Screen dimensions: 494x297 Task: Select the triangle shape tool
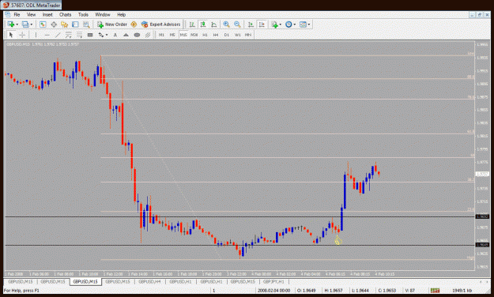pos(126,35)
